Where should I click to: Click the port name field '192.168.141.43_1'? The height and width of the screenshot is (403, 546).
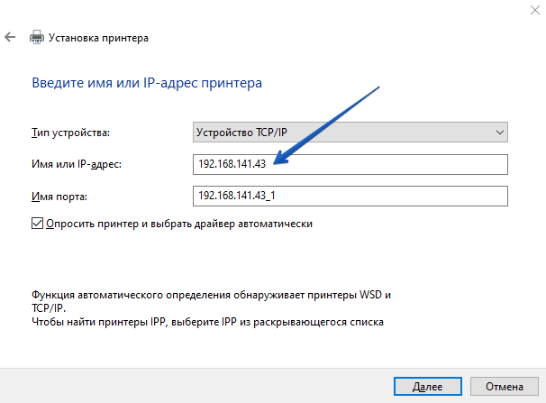coord(351,196)
